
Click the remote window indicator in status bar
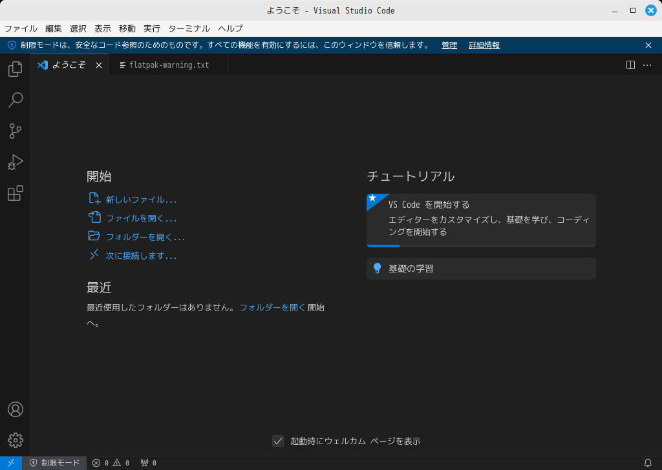point(11,463)
